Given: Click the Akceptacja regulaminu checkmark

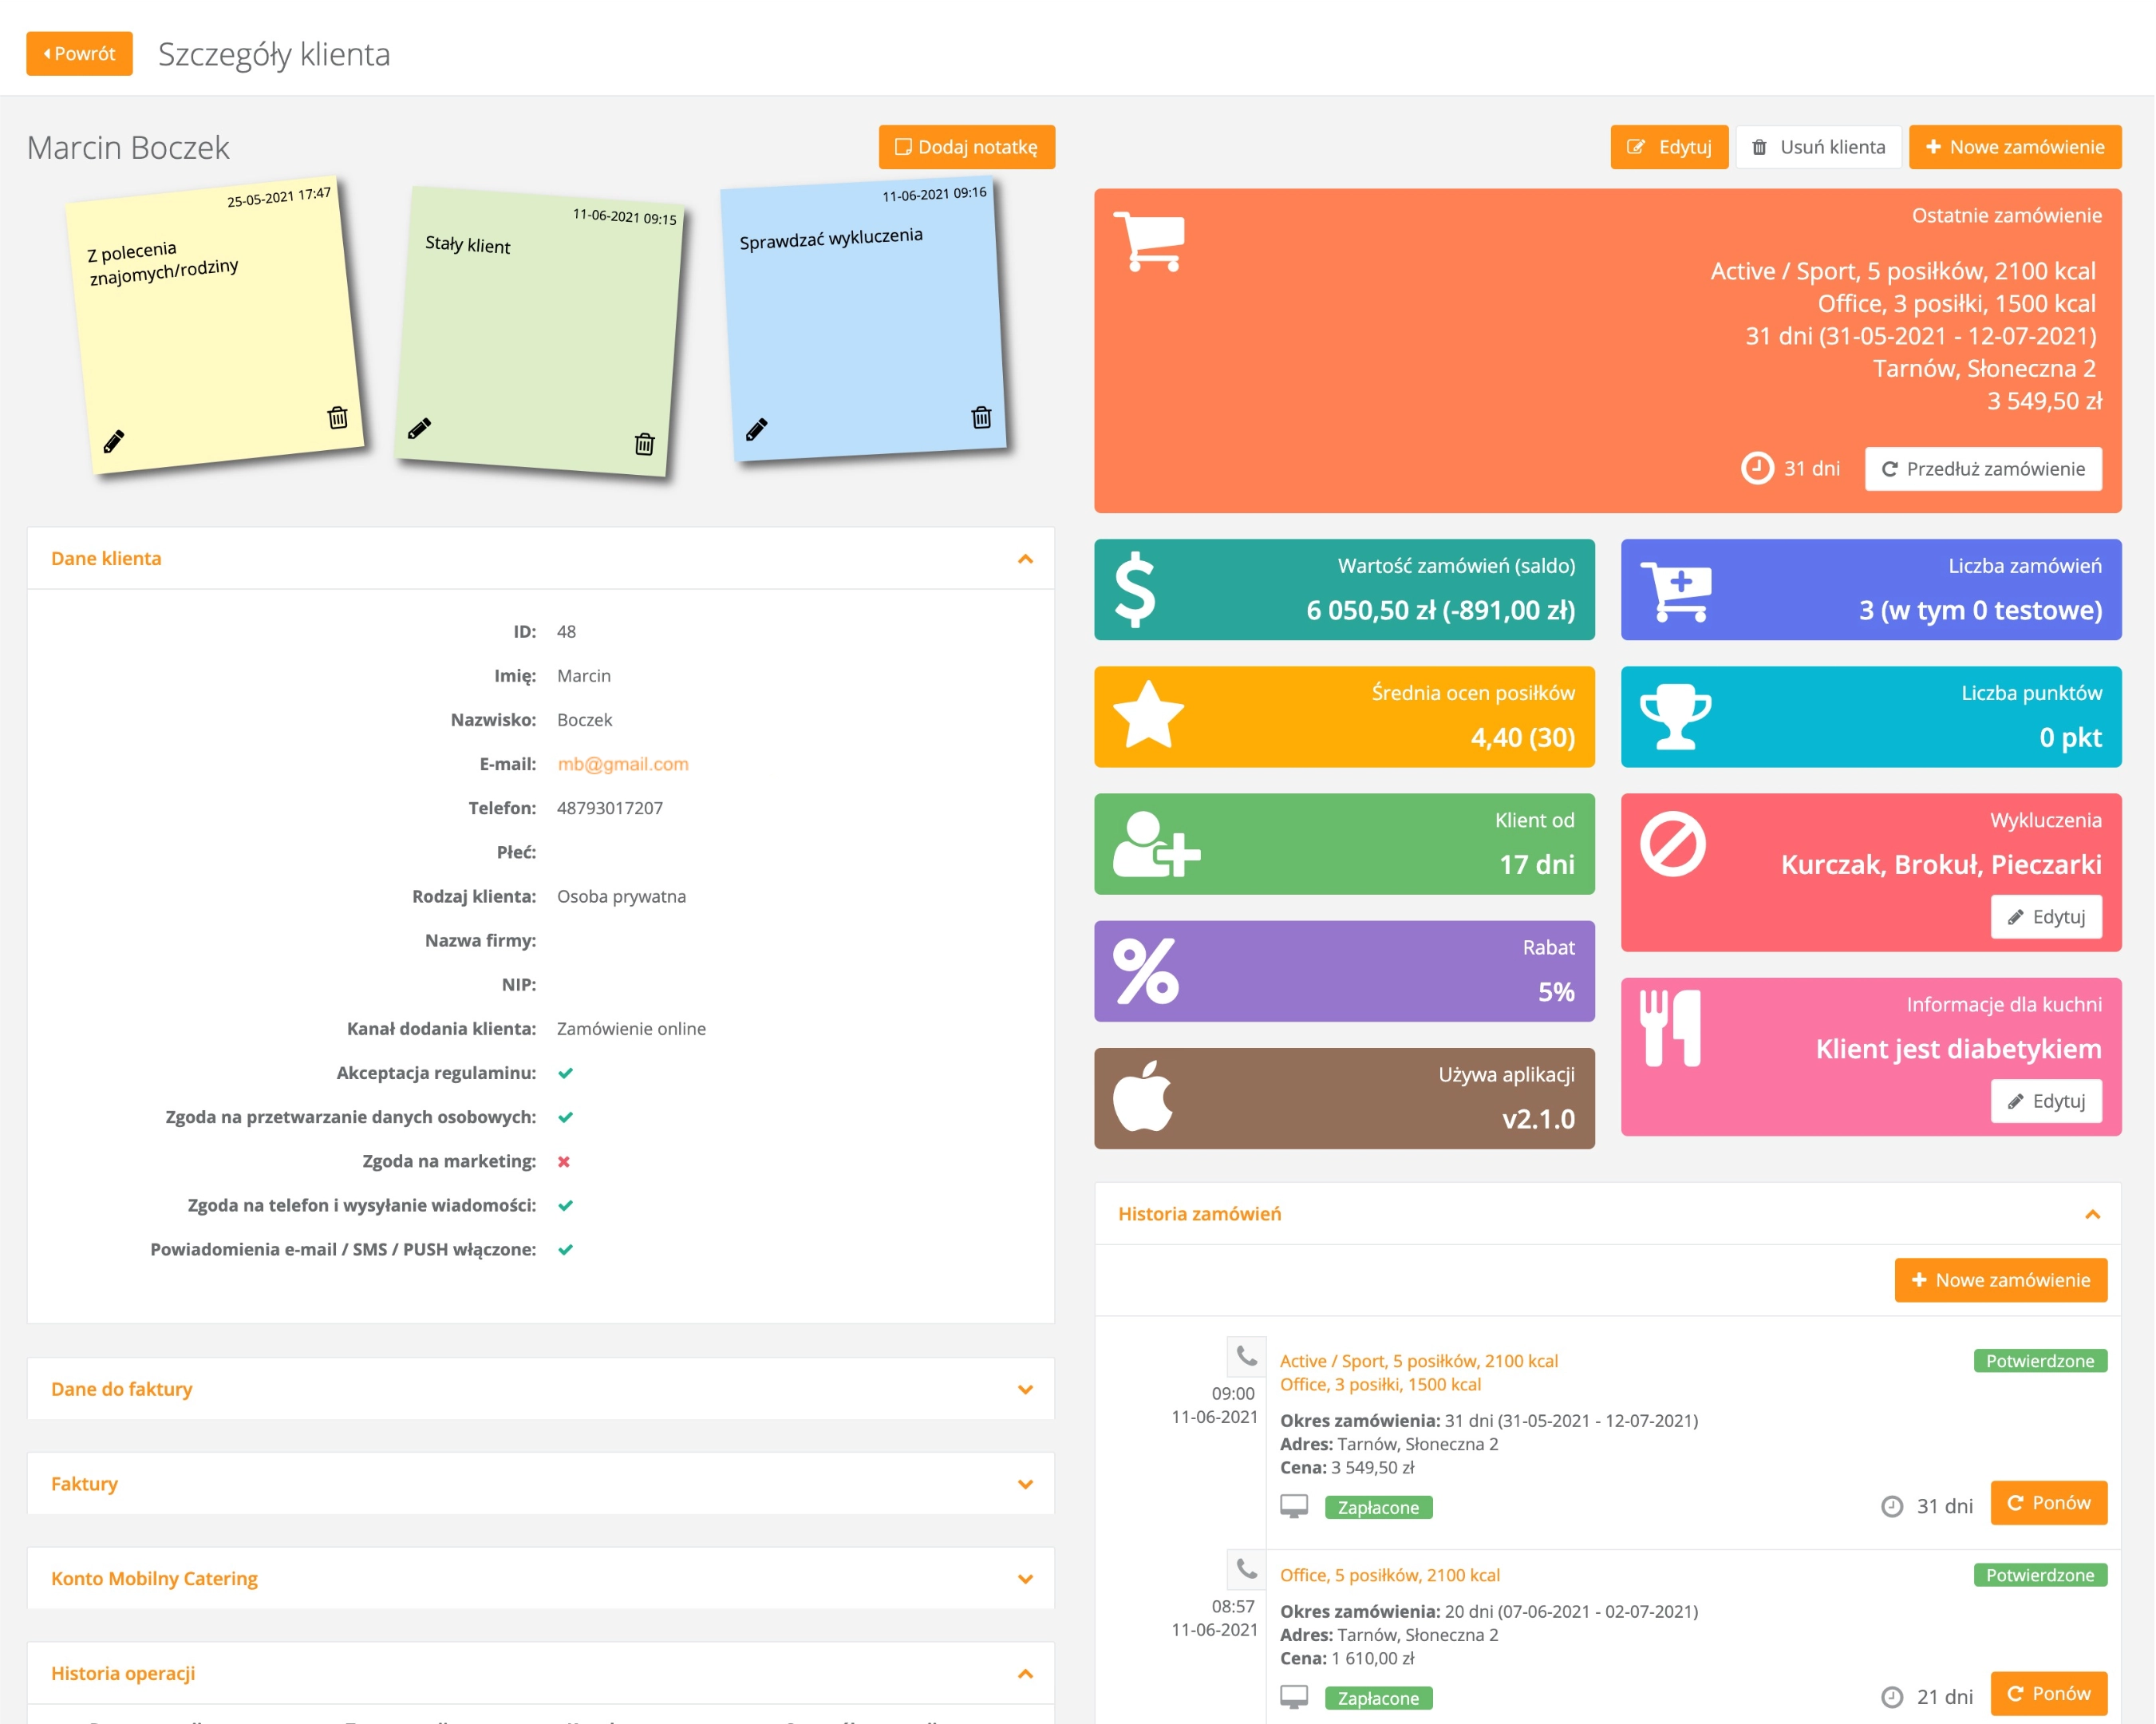Looking at the screenshot, I should click(x=565, y=1073).
